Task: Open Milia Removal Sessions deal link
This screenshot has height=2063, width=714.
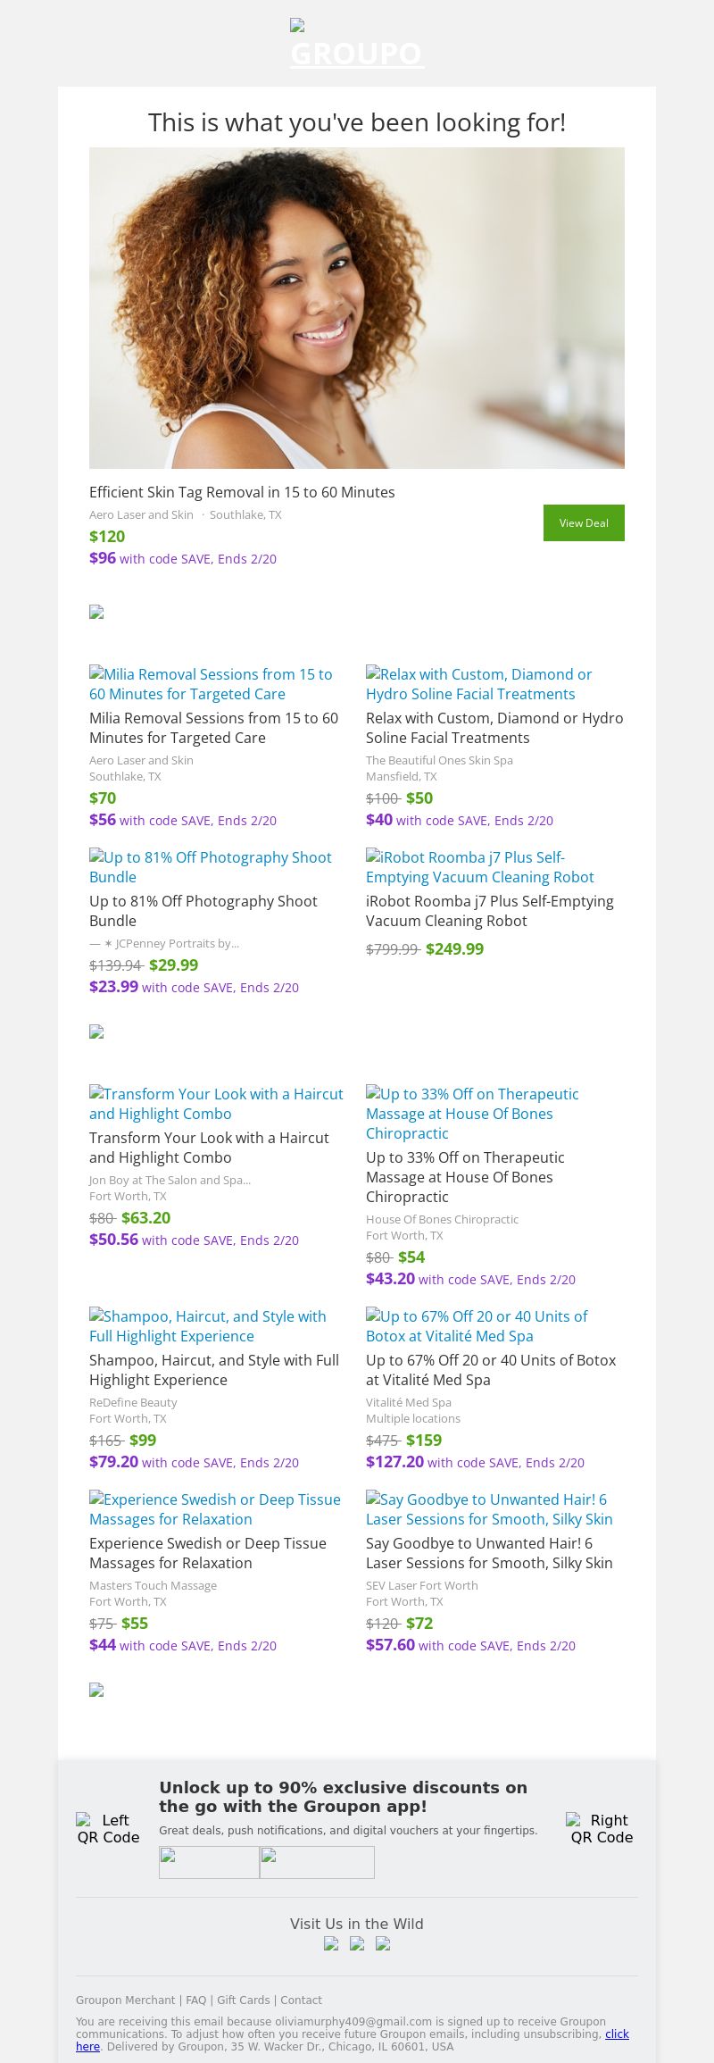Action: tap(211, 684)
